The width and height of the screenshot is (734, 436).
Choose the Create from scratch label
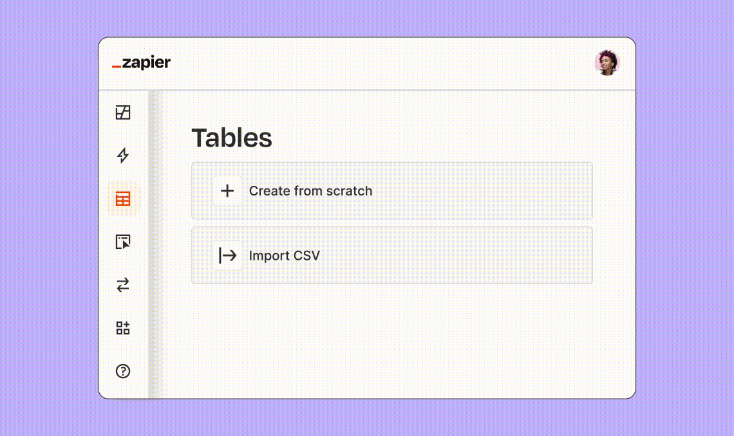(x=310, y=190)
